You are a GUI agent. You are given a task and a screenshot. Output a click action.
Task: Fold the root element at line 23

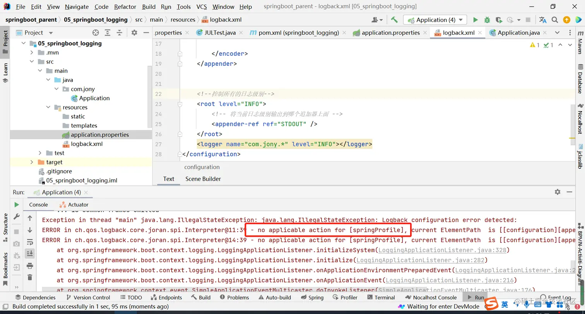pos(180,104)
